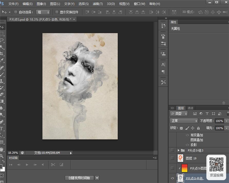
Task: Open the 滤镜(T) menu
Action: pyautogui.click(x=98, y=4)
